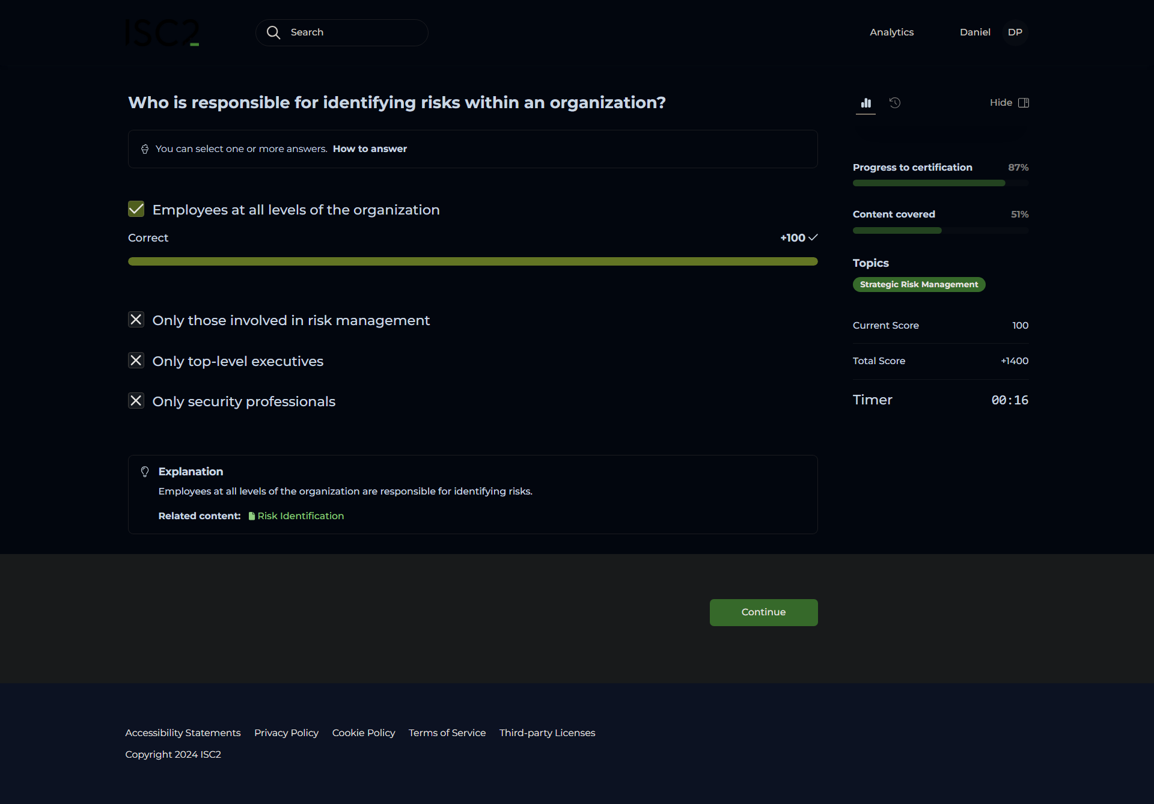
Task: Check Only security professionals option
Action: [136, 401]
